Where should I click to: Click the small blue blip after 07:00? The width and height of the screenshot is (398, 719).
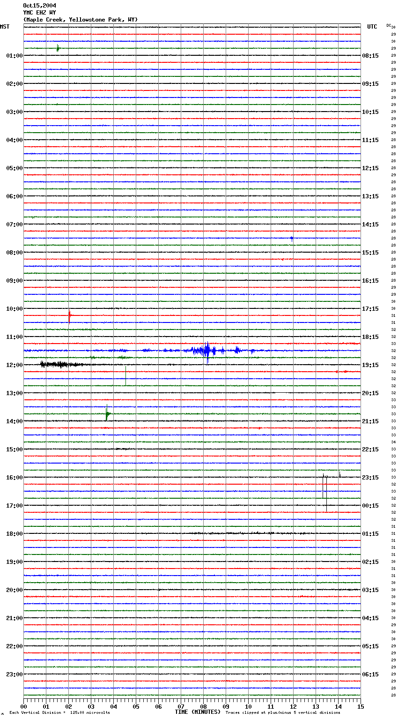(x=291, y=238)
